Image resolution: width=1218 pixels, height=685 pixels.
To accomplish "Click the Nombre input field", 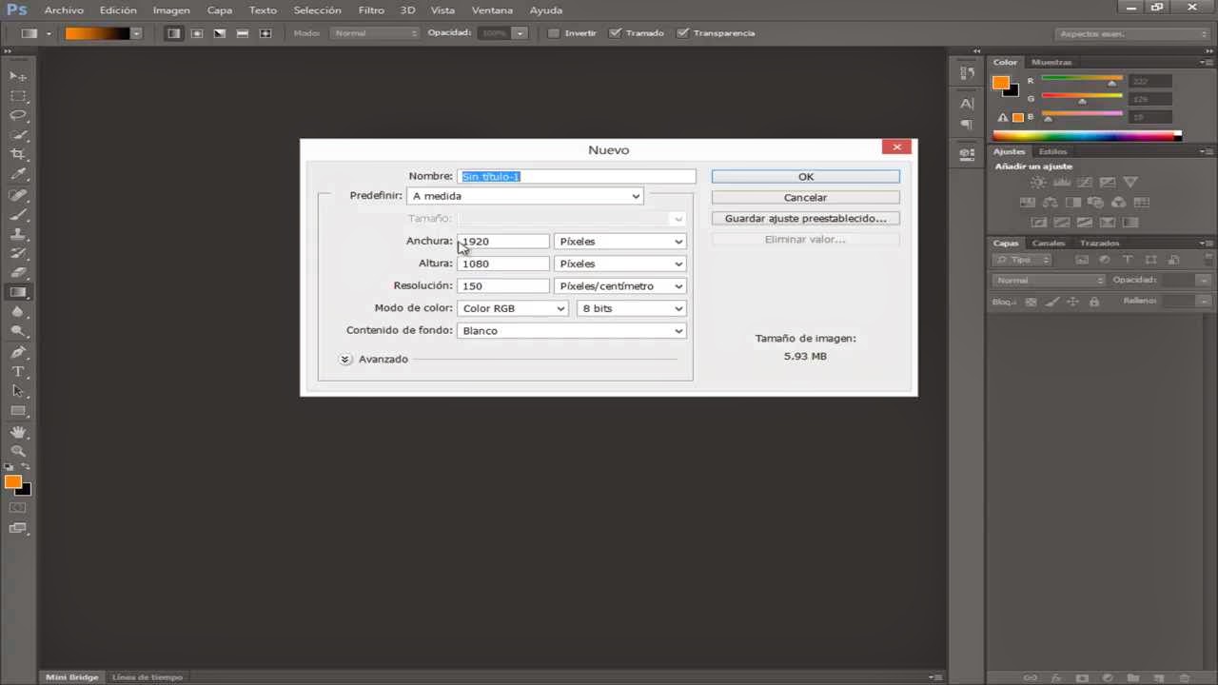I will [x=577, y=177].
